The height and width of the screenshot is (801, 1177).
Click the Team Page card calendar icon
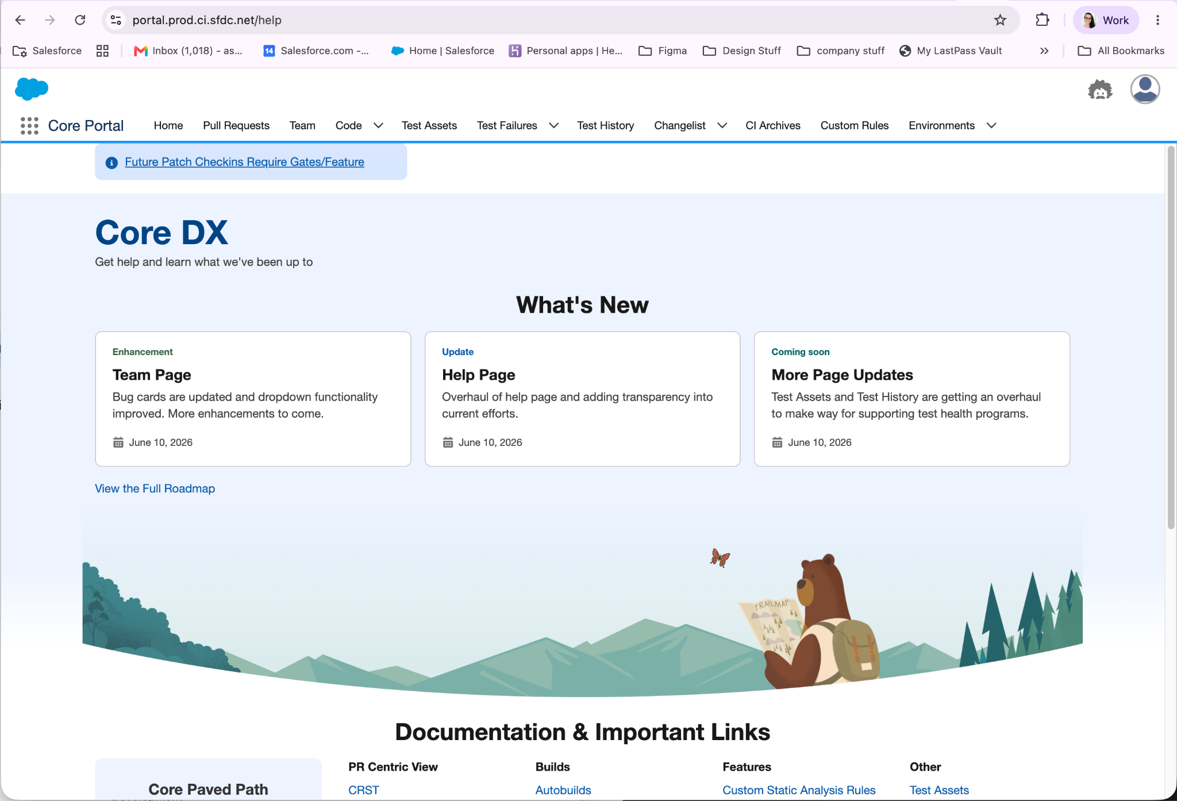(118, 442)
